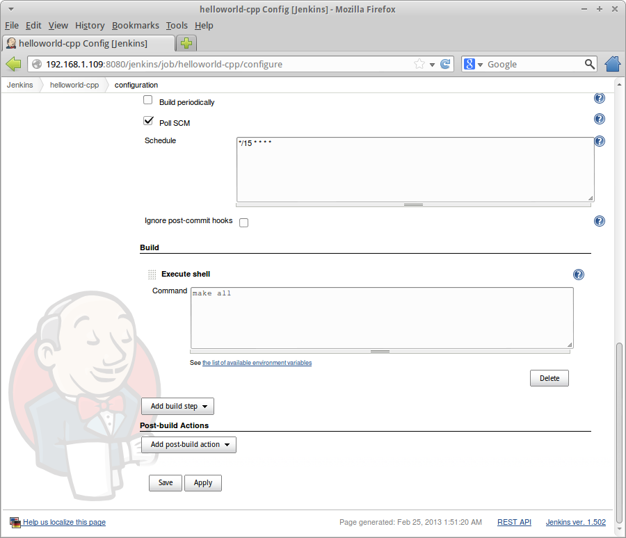
Task: Open the Add build step dropdown
Action: click(x=177, y=407)
